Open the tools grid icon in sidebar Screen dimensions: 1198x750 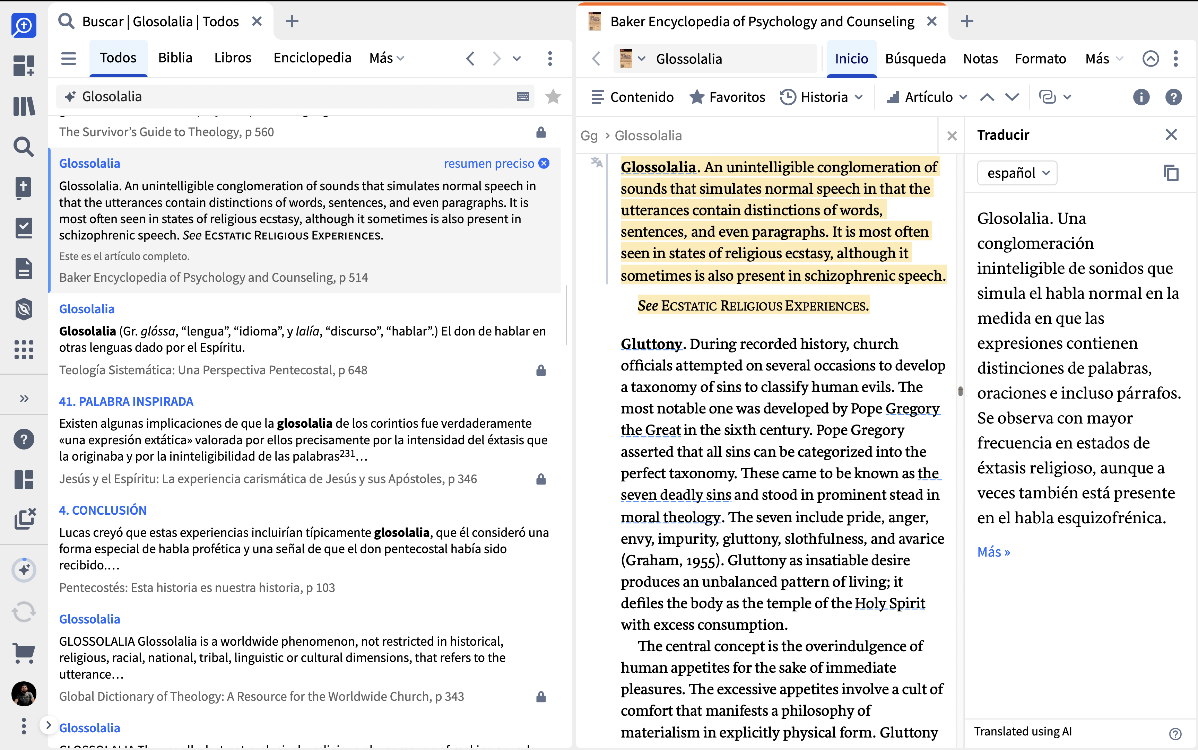click(x=24, y=350)
